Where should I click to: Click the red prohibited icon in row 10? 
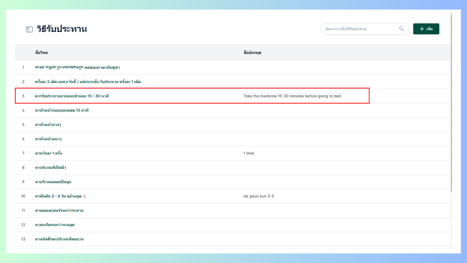84,196
